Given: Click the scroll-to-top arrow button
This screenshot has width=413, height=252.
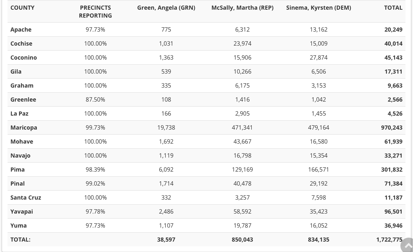Looking at the screenshot, I should [x=408, y=246].
